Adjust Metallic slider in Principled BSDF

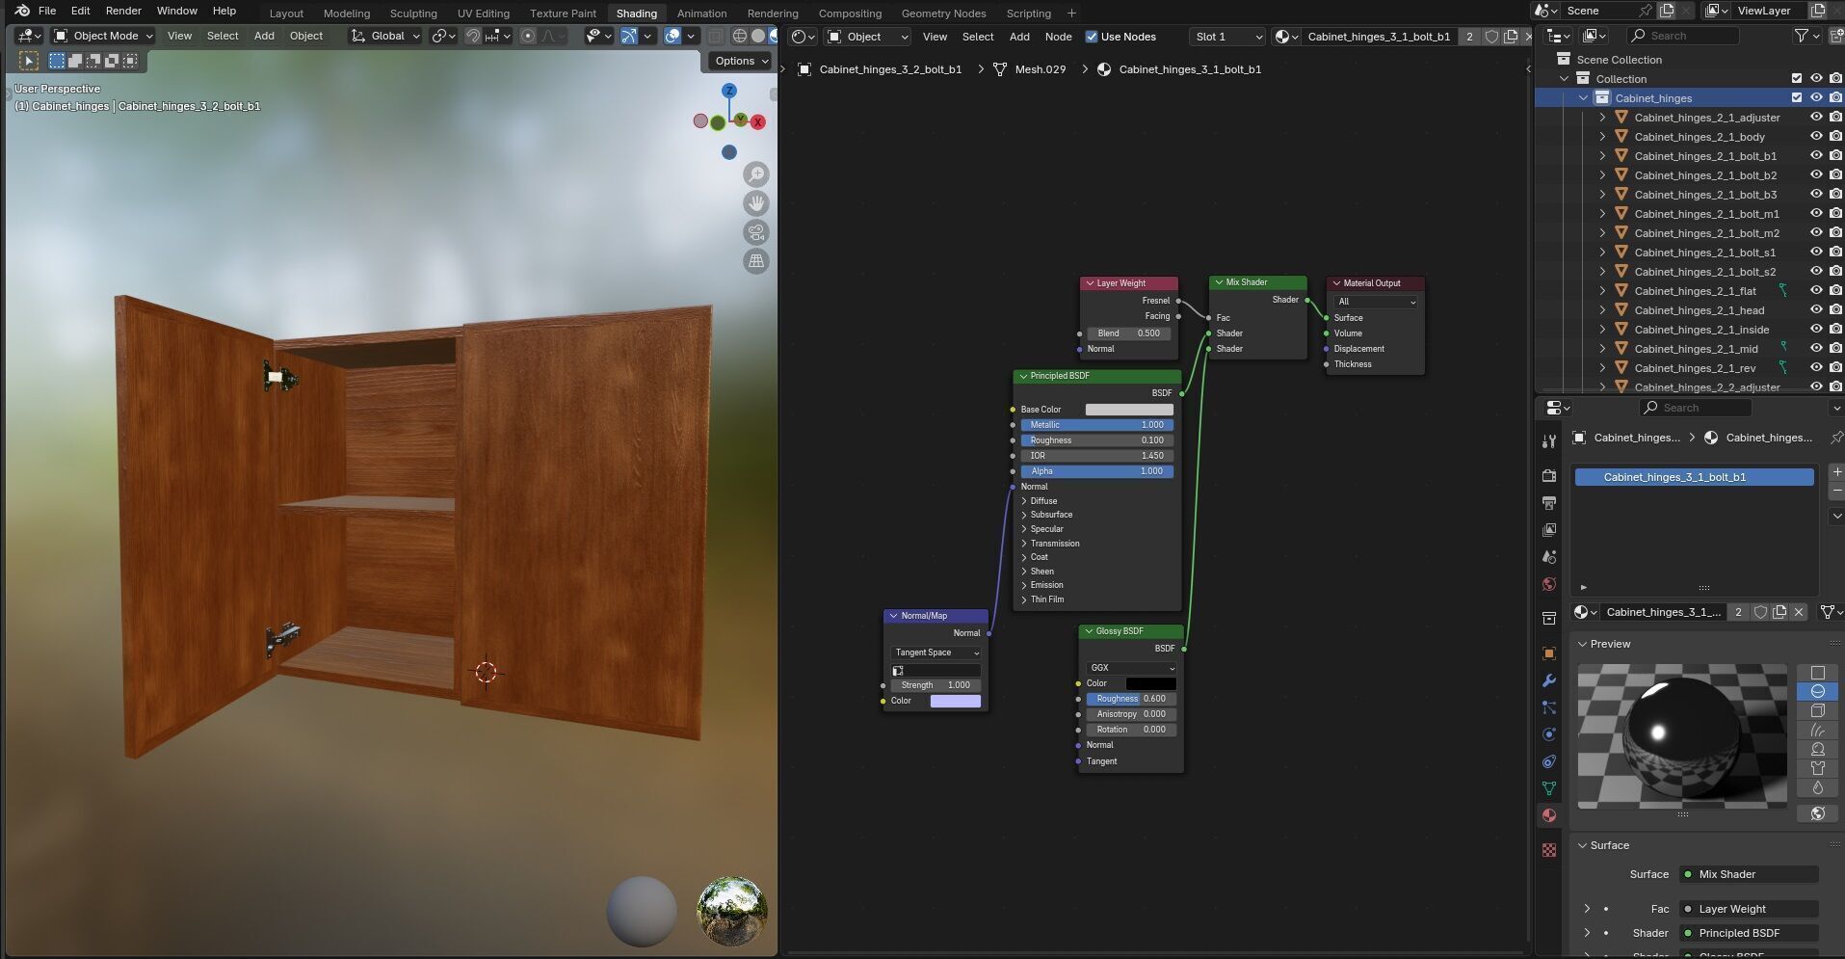point(1096,425)
